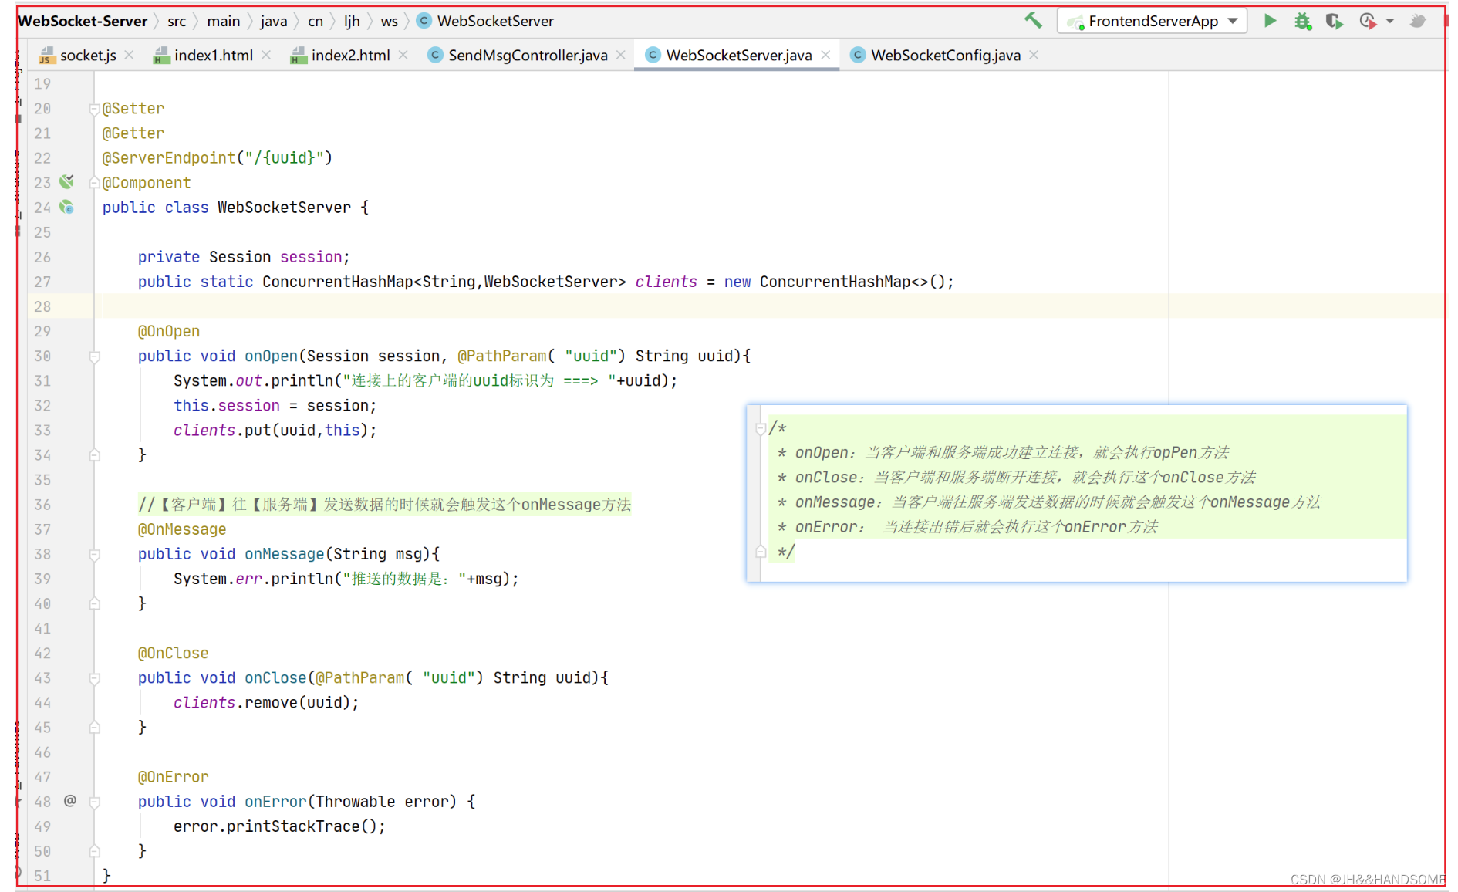Run FrontendServerApp with the green play button

[1270, 21]
